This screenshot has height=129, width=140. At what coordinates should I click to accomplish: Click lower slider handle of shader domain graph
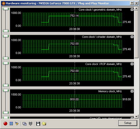(x=6, y=58)
